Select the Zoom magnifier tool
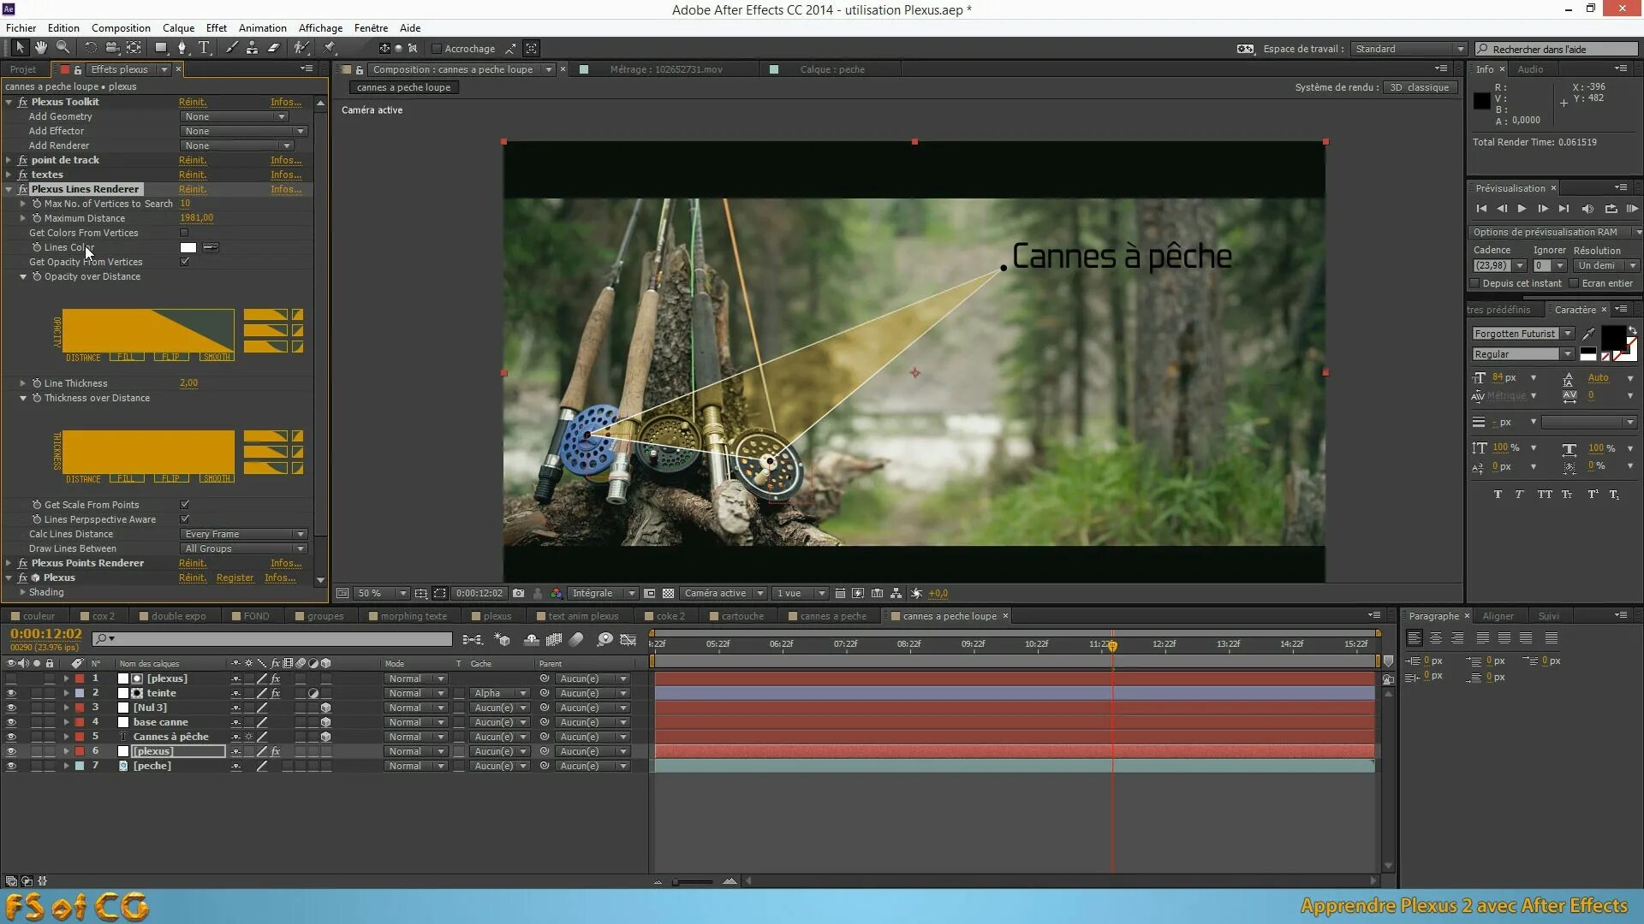The height and width of the screenshot is (924, 1644). (x=63, y=48)
